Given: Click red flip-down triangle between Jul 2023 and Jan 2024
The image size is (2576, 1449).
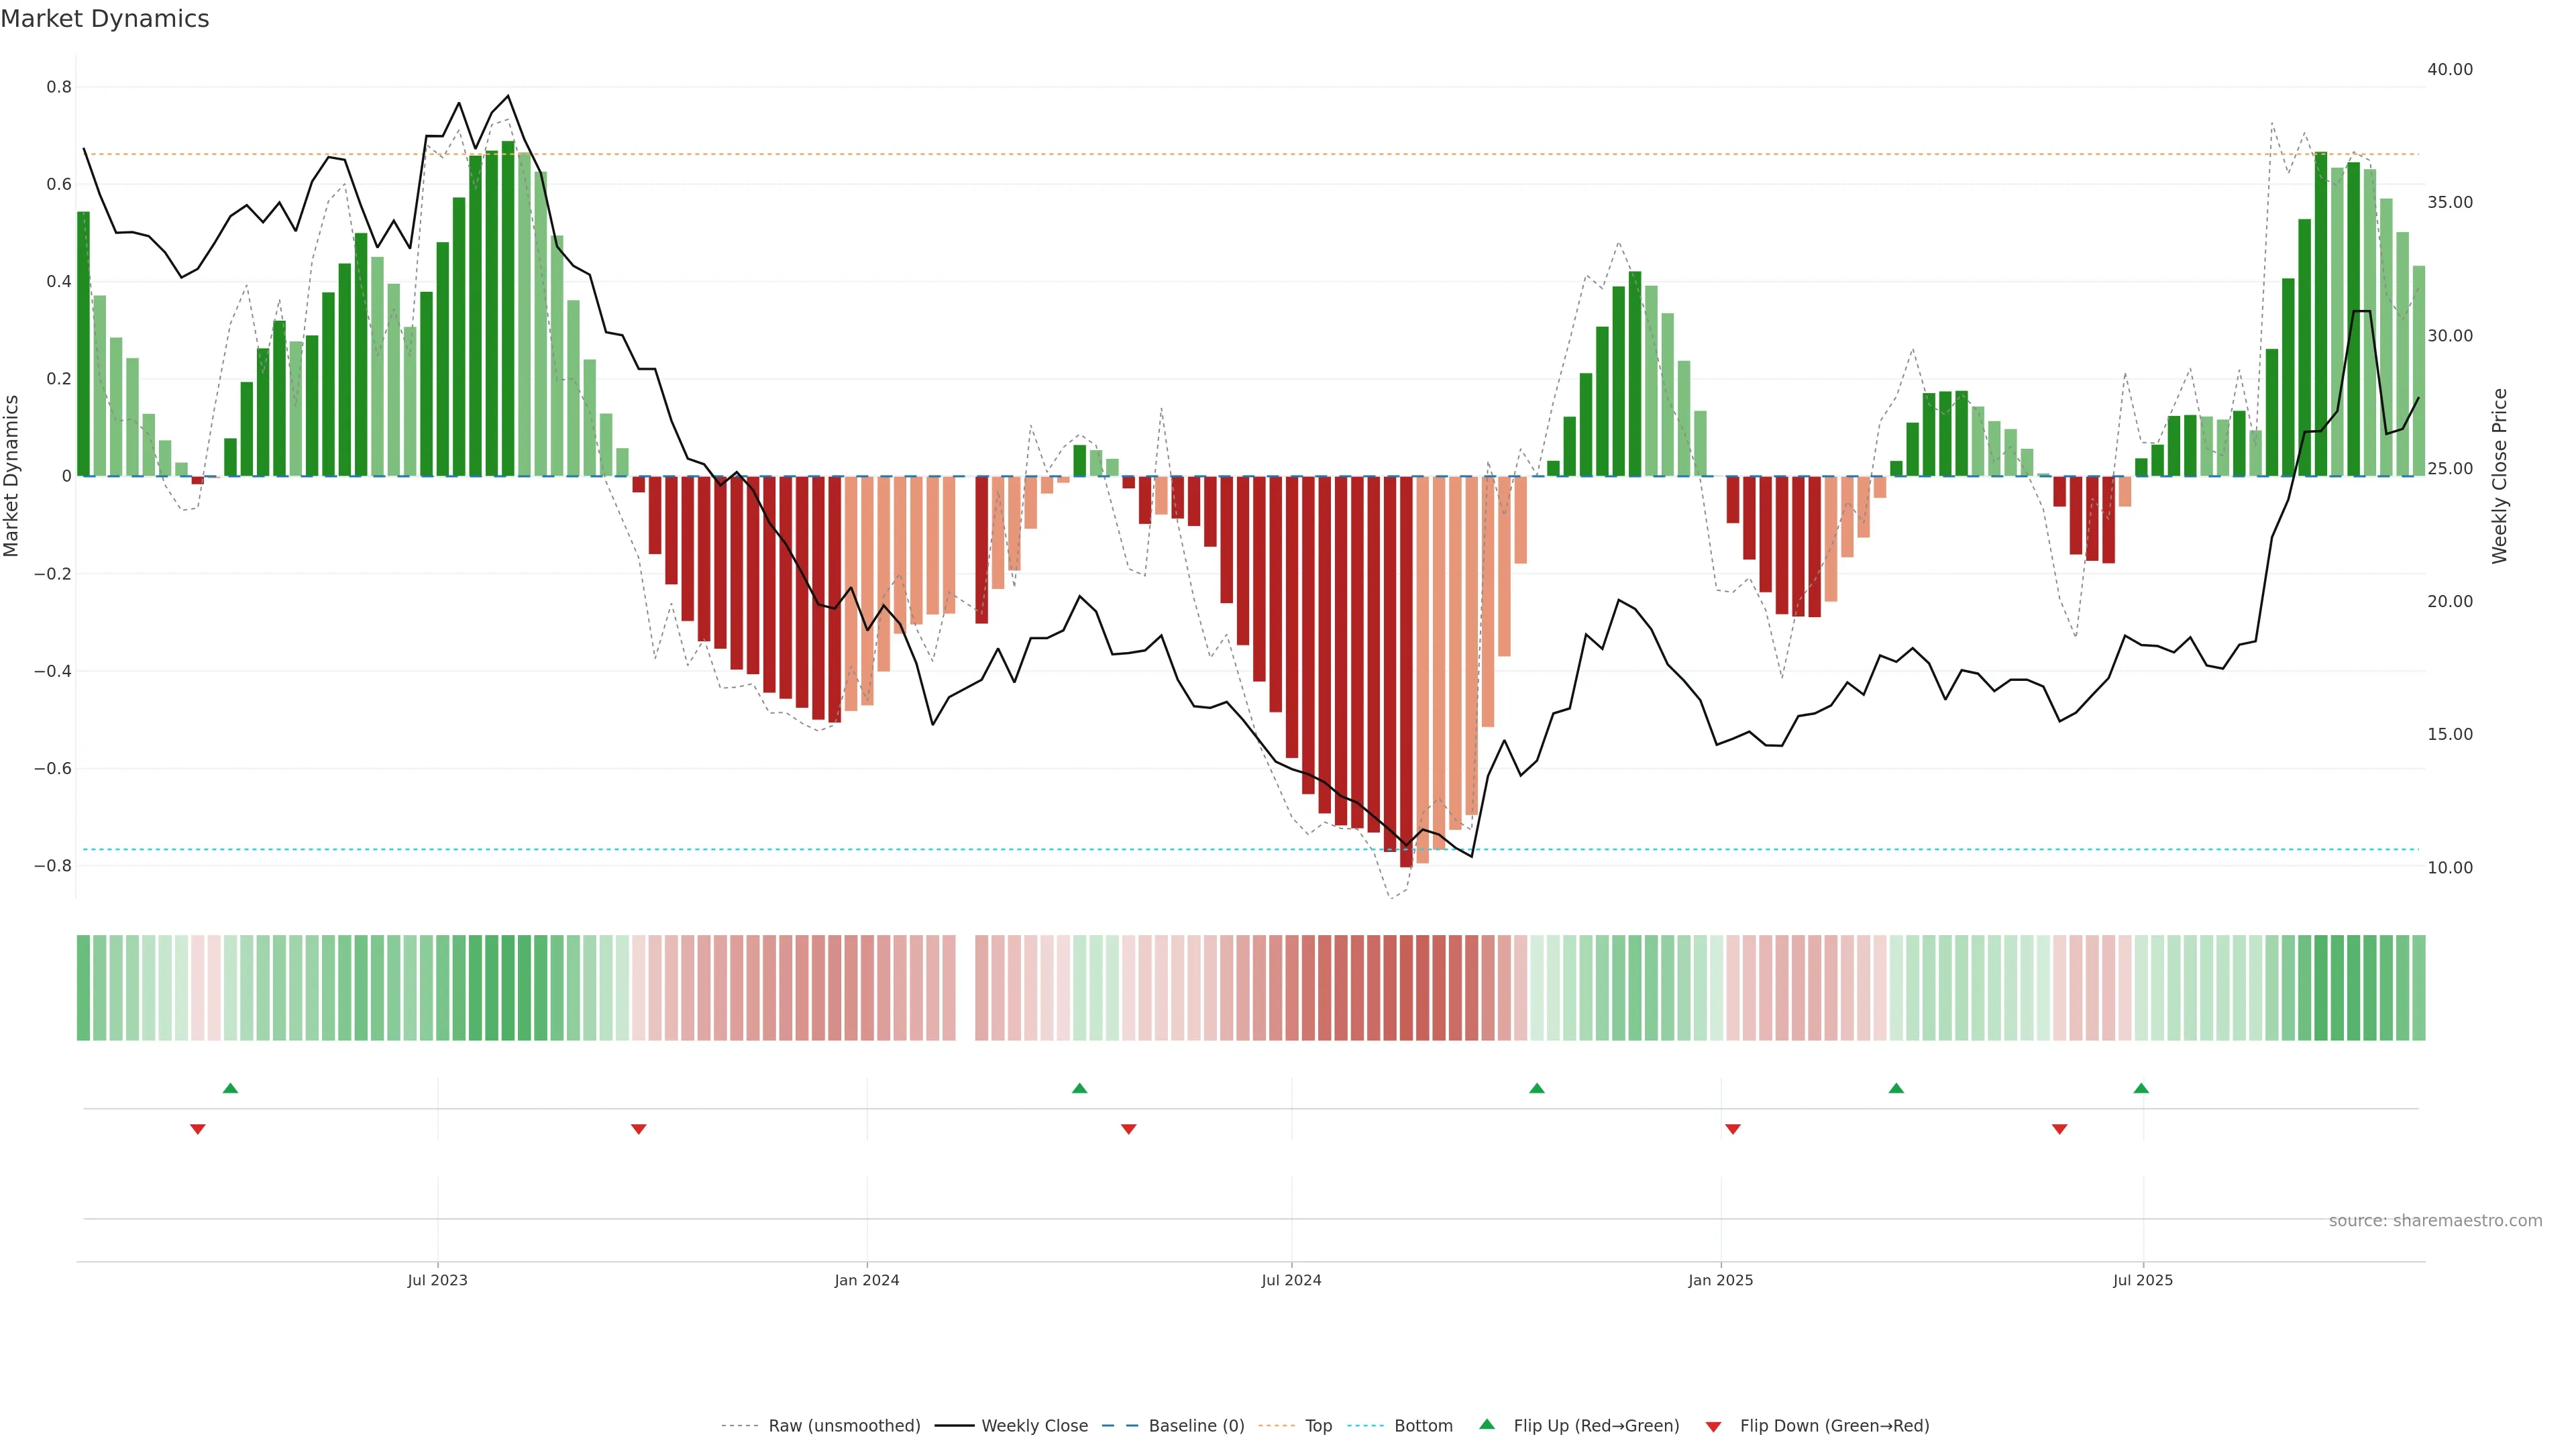Looking at the screenshot, I should 639,1129.
